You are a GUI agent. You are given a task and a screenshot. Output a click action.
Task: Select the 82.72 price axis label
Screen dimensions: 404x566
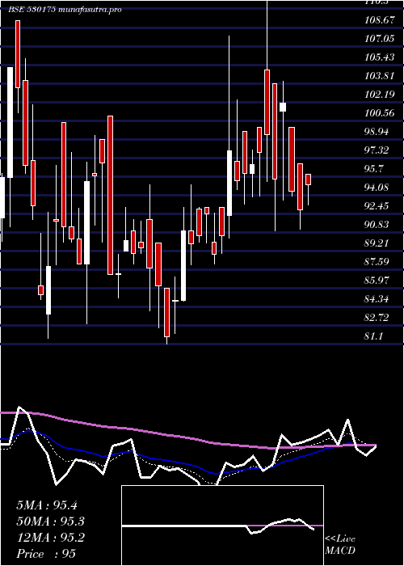tap(377, 318)
